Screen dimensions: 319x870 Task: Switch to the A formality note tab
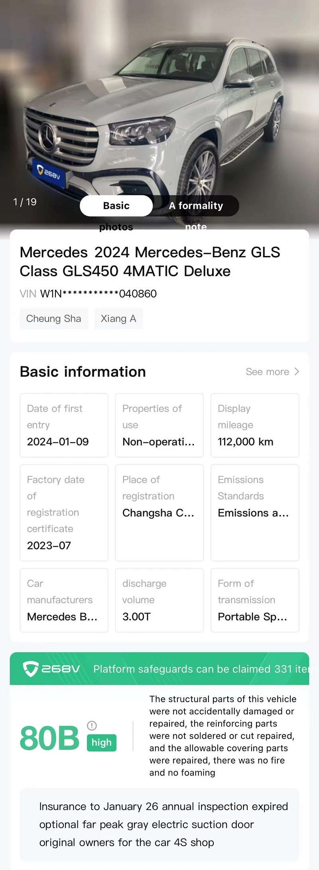pos(196,206)
